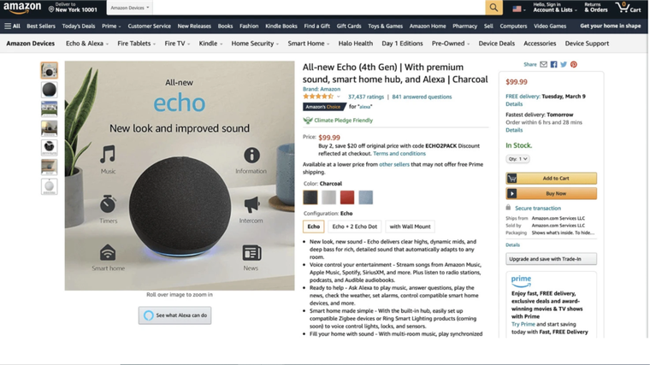The width and height of the screenshot is (650, 365).
Task: Open the 37,437 ratings link
Action: 366,97
